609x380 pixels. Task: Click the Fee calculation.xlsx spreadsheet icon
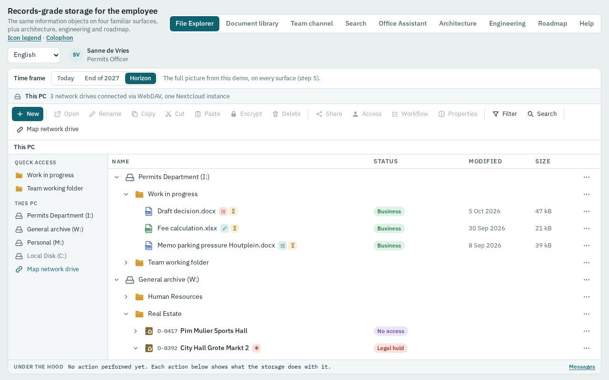tap(149, 228)
